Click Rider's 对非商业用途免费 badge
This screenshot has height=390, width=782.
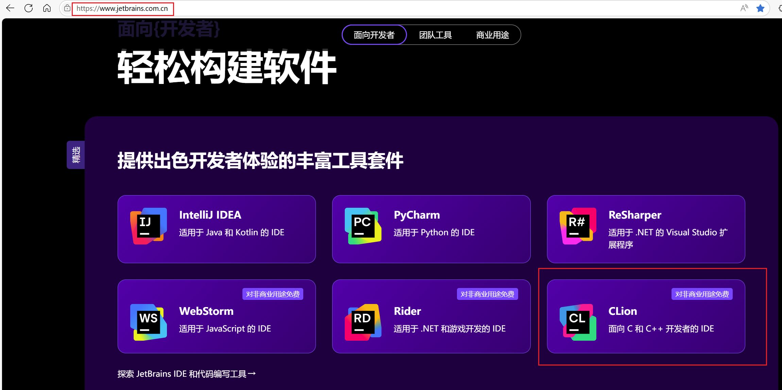487,294
